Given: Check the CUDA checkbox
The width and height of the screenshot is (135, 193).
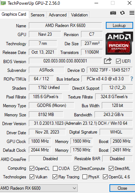Looking at the screenshot, I should [55, 169].
